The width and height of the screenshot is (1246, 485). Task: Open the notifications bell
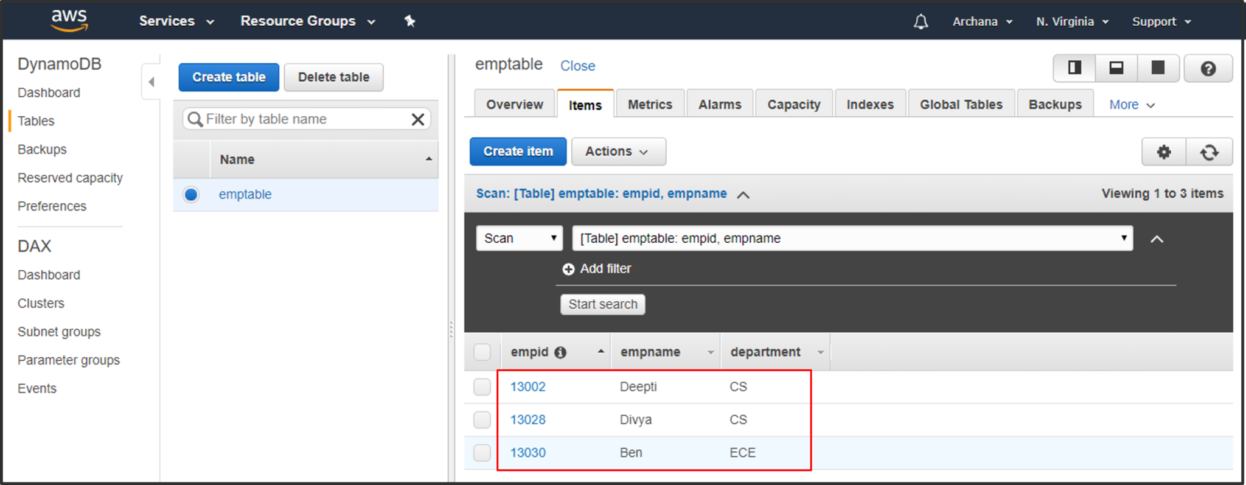921,22
